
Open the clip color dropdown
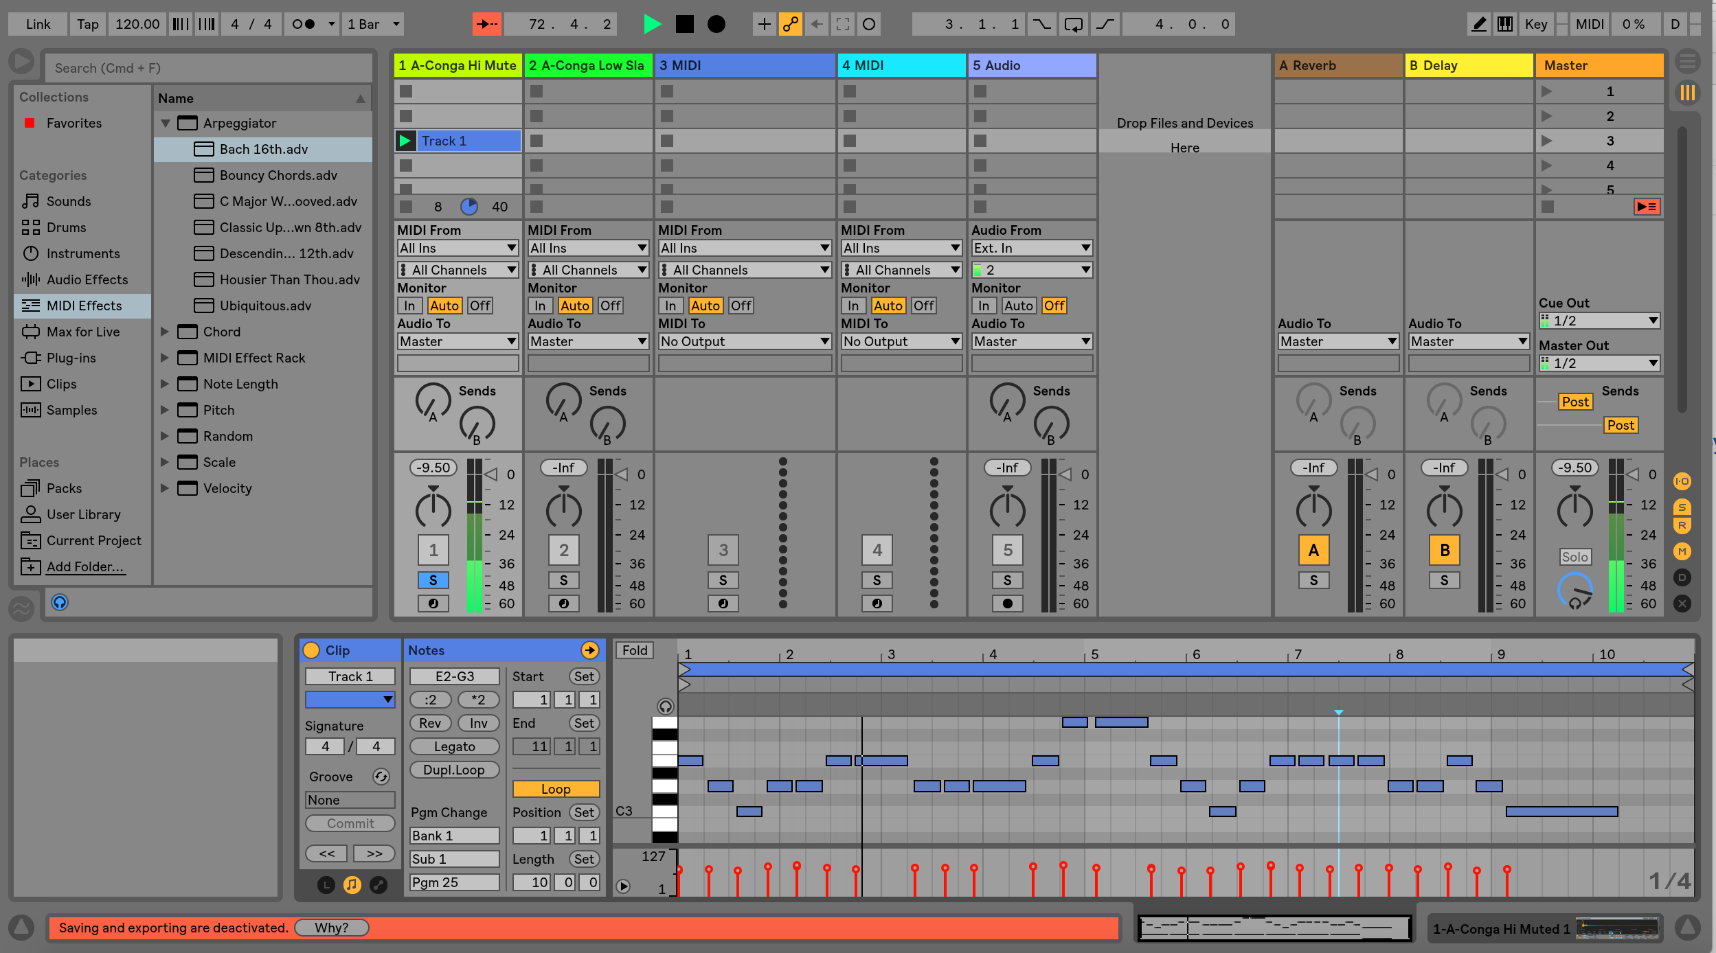click(x=350, y=699)
